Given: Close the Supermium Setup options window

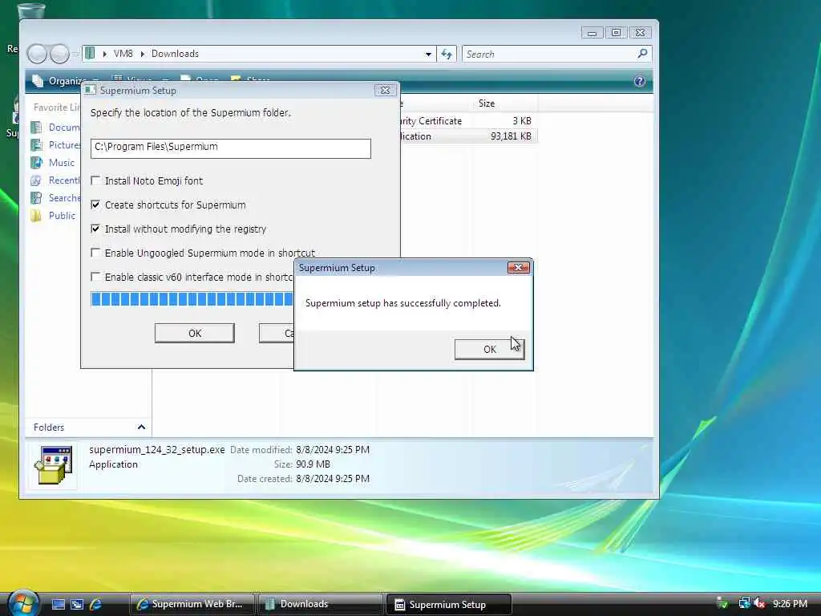Looking at the screenshot, I should point(385,90).
